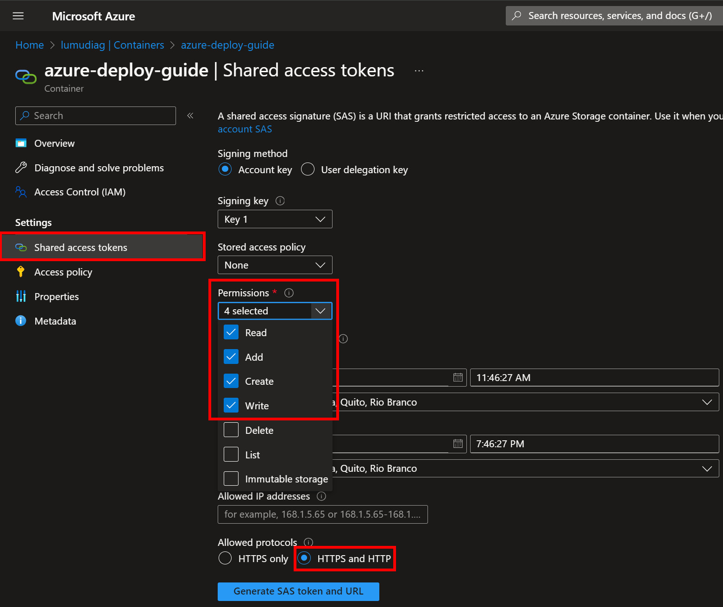
Task: Uncheck the Read permission checkbox
Action: [231, 332]
